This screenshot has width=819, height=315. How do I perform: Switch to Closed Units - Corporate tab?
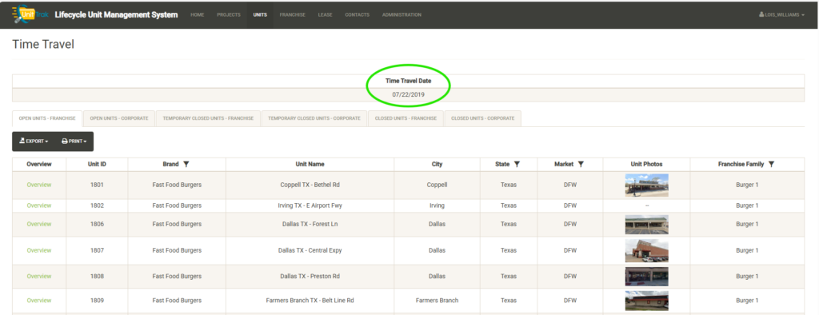point(482,118)
